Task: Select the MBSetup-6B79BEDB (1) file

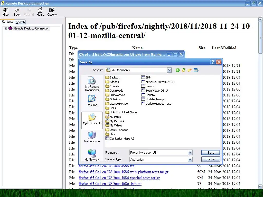Action: (158, 82)
